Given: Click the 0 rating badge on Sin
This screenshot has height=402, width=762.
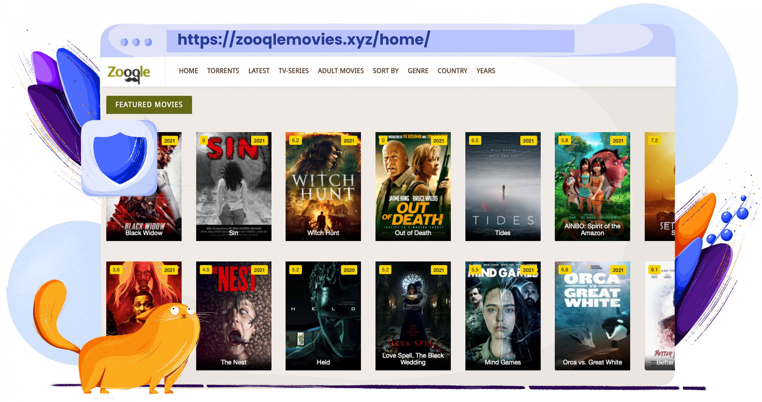Looking at the screenshot, I should click(x=204, y=140).
